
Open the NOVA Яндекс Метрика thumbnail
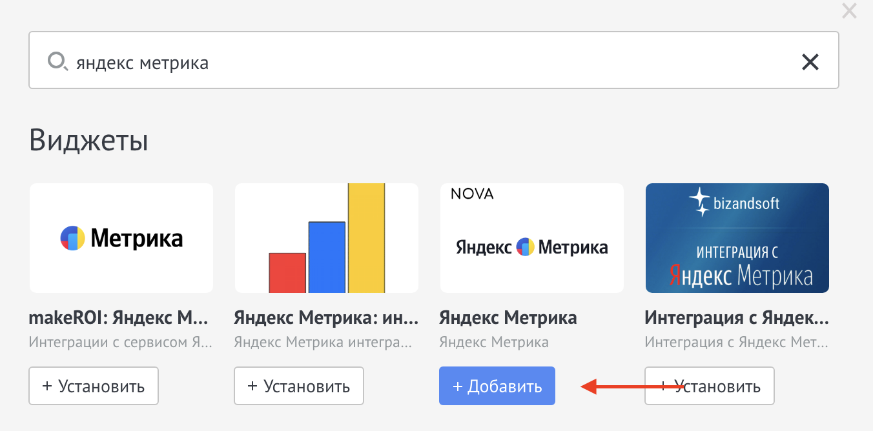pyautogui.click(x=532, y=238)
